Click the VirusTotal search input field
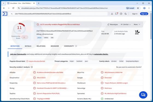 pyautogui.click(x=58, y=14)
